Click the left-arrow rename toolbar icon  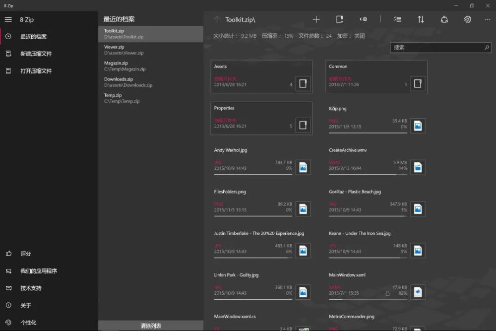point(363,20)
